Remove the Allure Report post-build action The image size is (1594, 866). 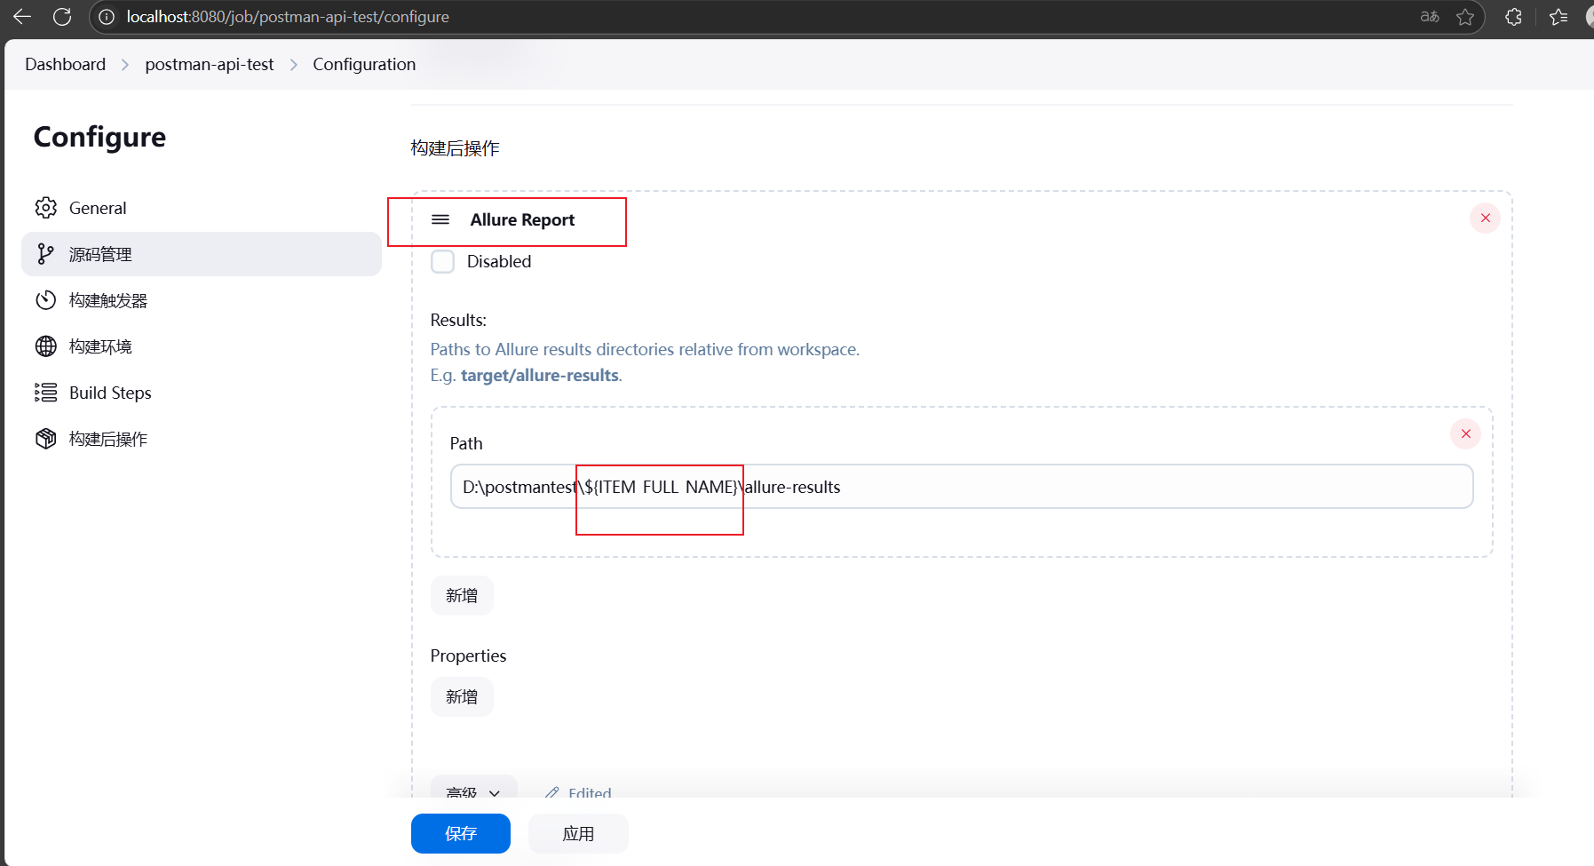tap(1486, 218)
